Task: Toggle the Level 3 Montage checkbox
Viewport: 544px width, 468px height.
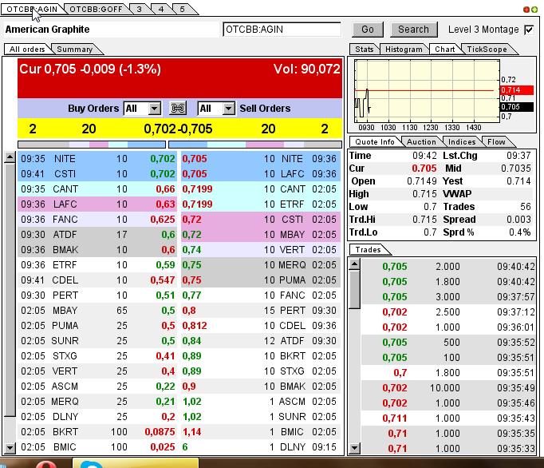Action: pos(528,30)
